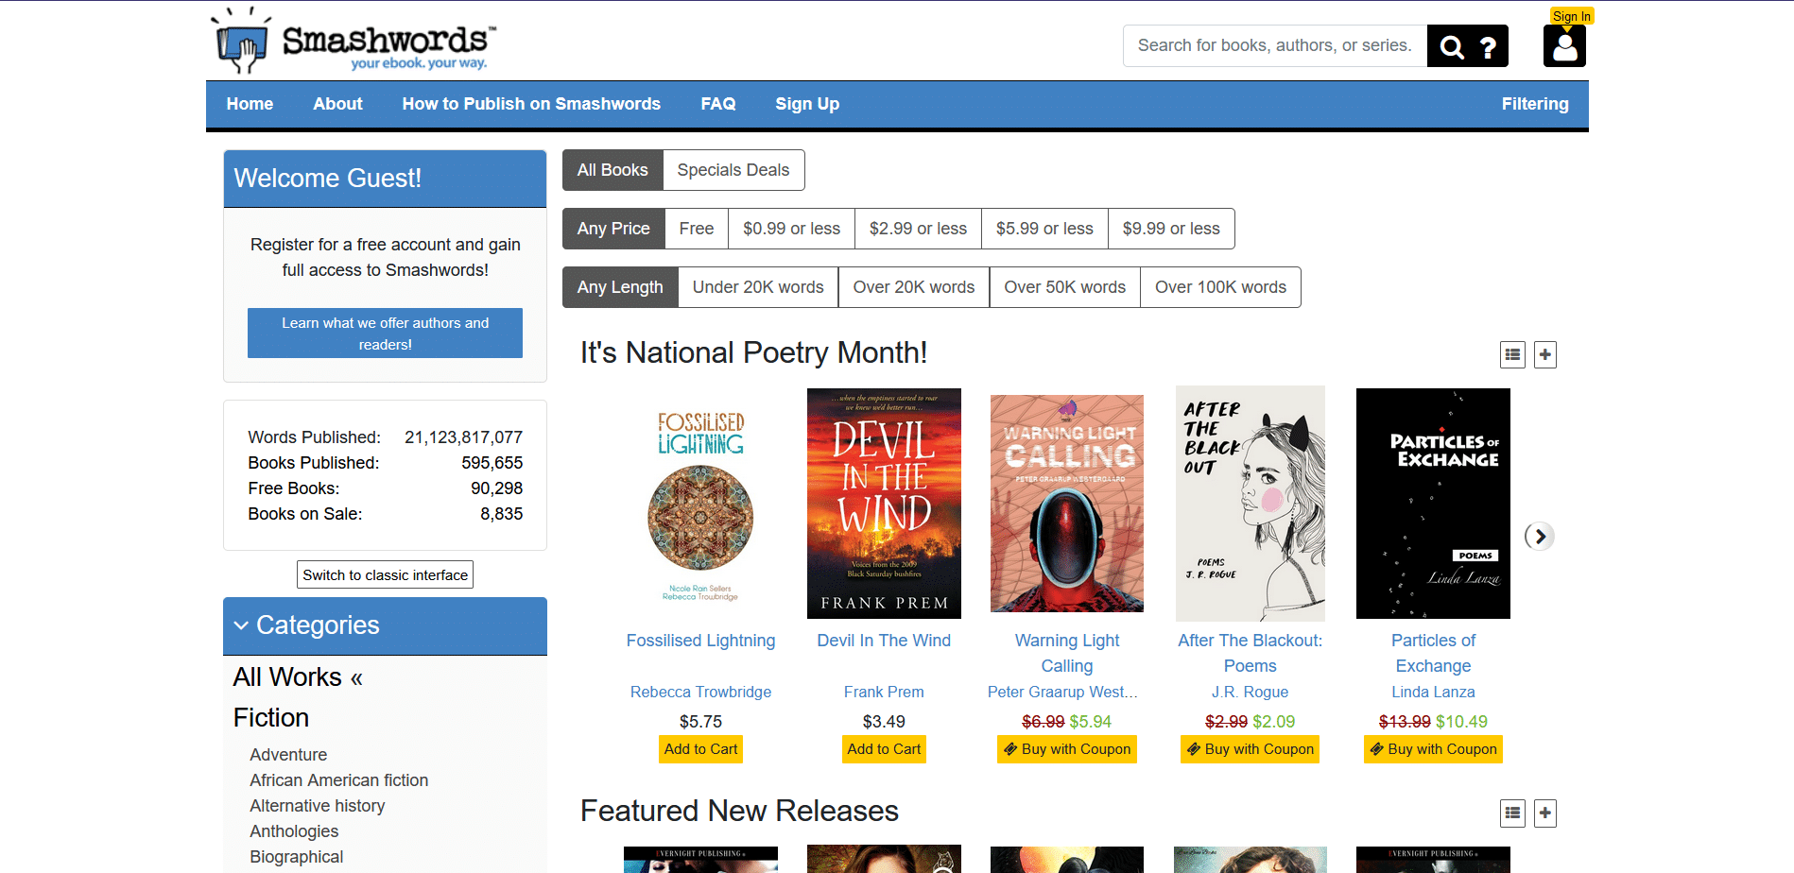Open the search help question mark
The width and height of the screenshot is (1794, 873).
[1488, 46]
